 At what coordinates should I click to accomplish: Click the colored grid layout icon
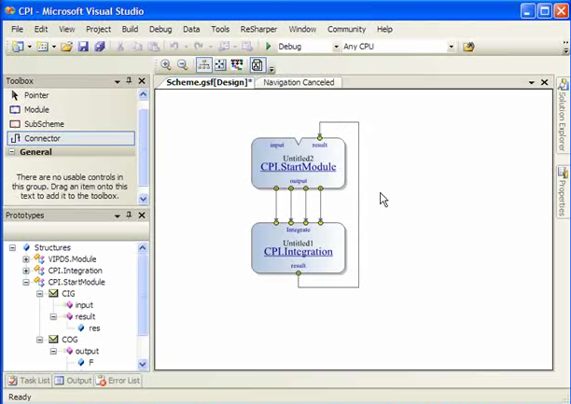pos(237,64)
